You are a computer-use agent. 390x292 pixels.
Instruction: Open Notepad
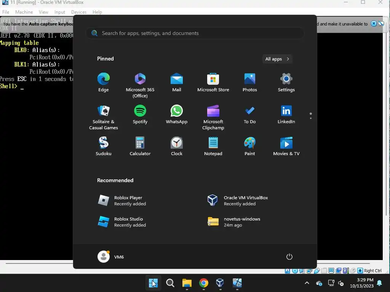[x=213, y=146]
